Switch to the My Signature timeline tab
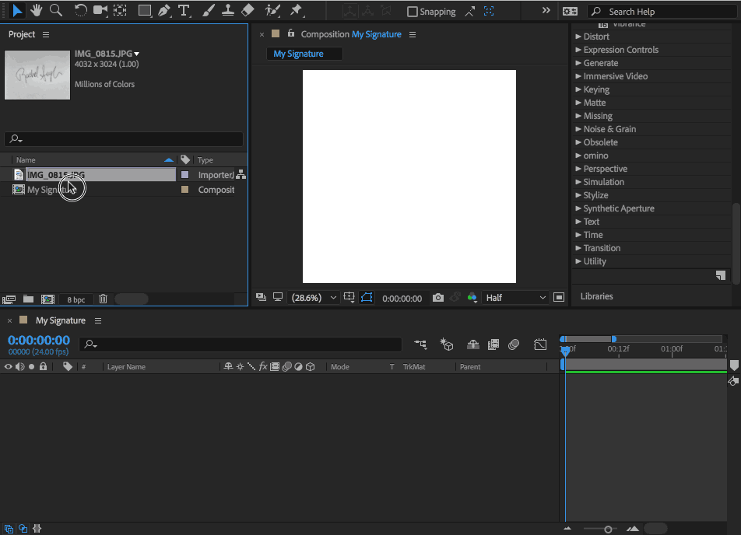This screenshot has width=741, height=535. 61,320
